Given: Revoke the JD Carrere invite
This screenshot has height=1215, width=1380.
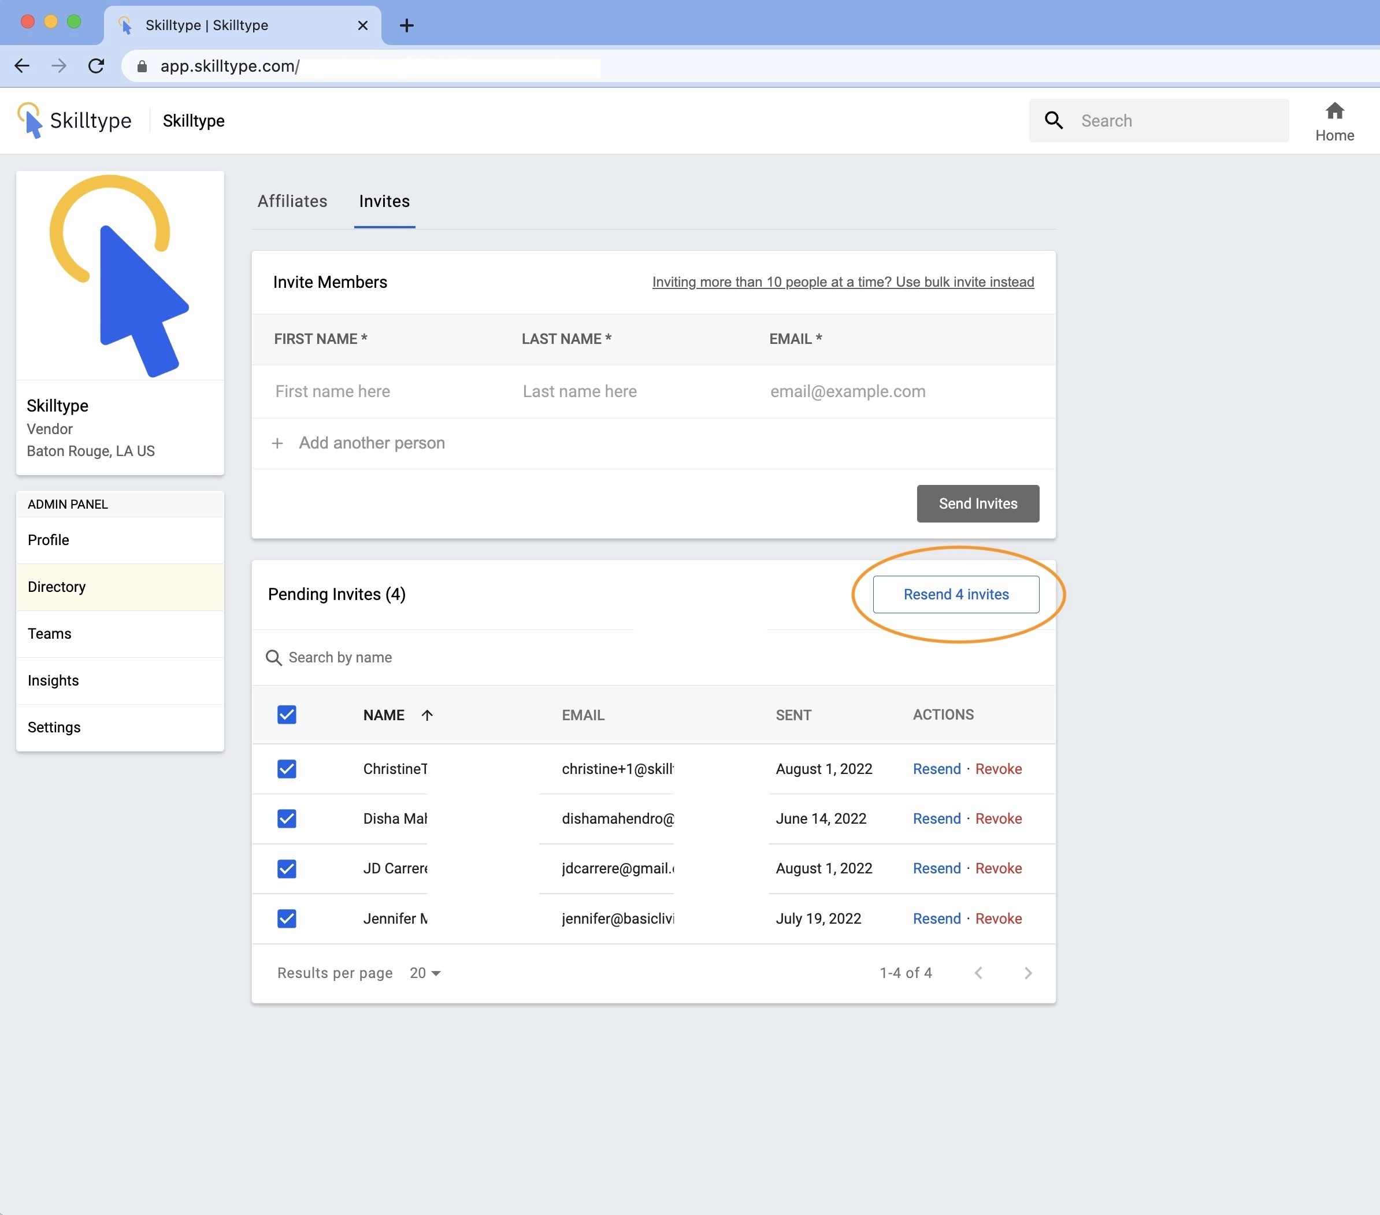Looking at the screenshot, I should tap(998, 868).
